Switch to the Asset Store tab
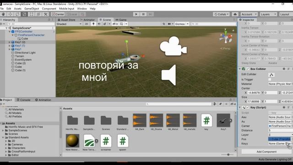The image size is (293, 165). point(66,20)
